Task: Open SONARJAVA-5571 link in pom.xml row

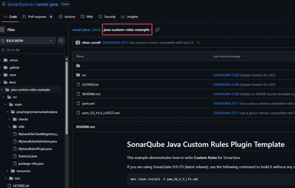Action: pos(226,103)
